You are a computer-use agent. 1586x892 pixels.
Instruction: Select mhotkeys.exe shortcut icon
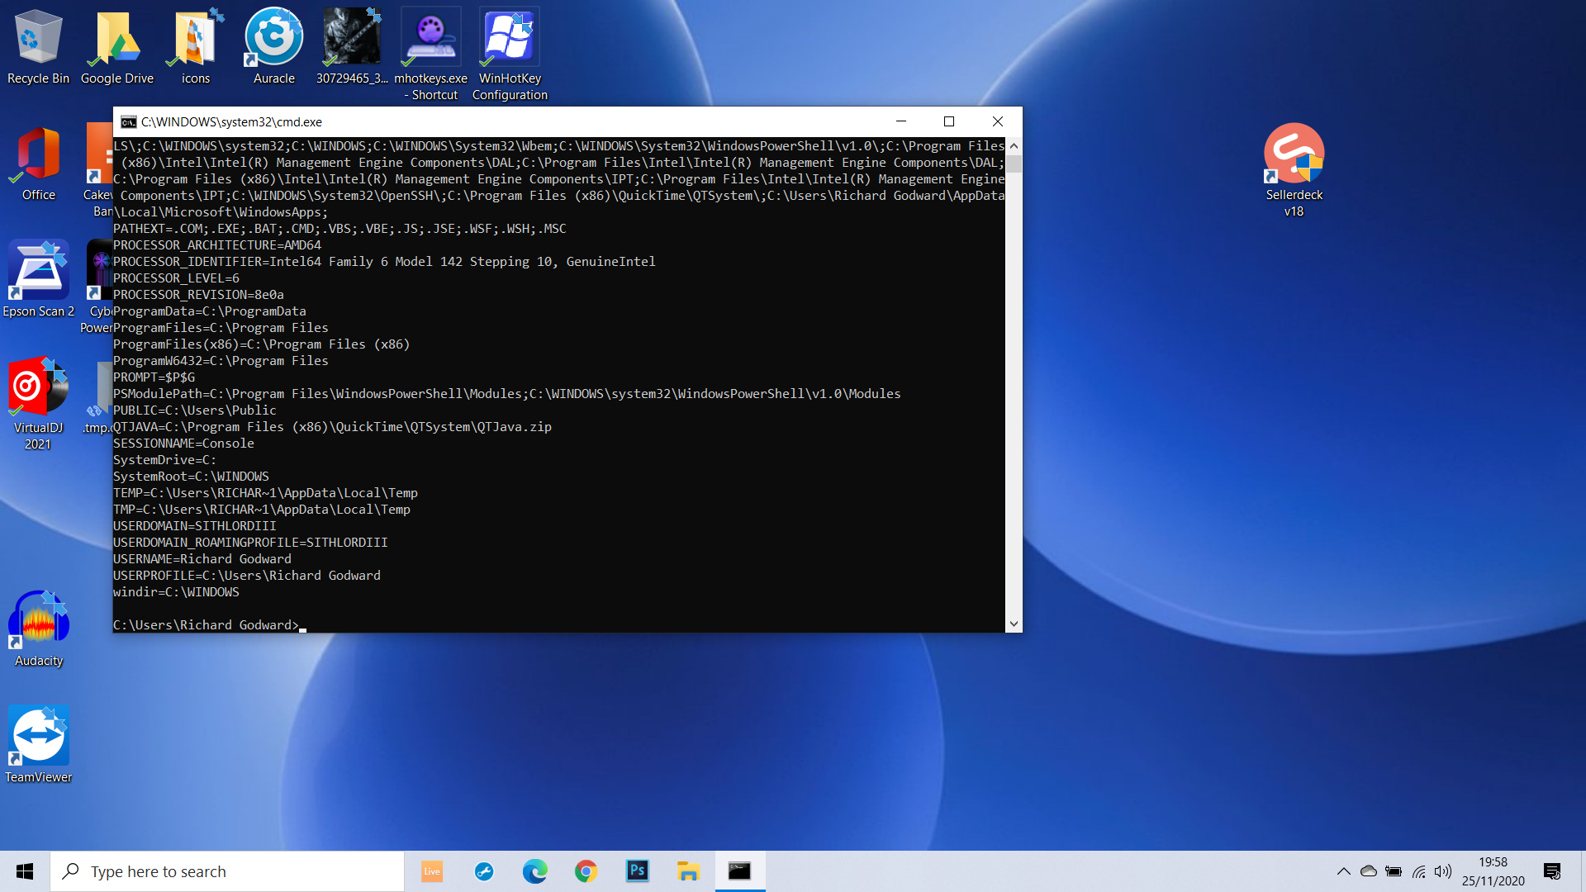point(430,55)
